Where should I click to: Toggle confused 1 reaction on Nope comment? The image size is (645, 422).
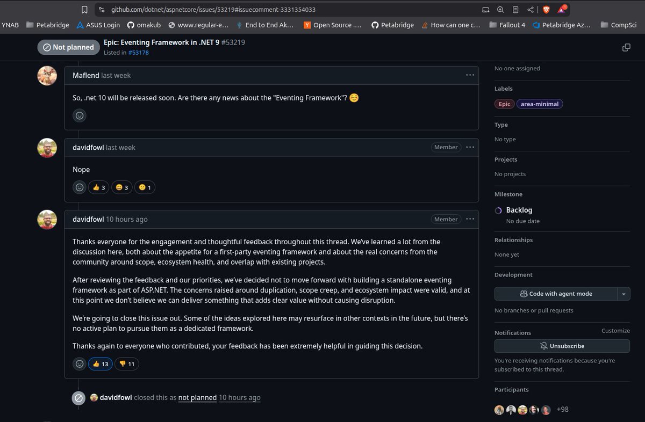pyautogui.click(x=145, y=187)
